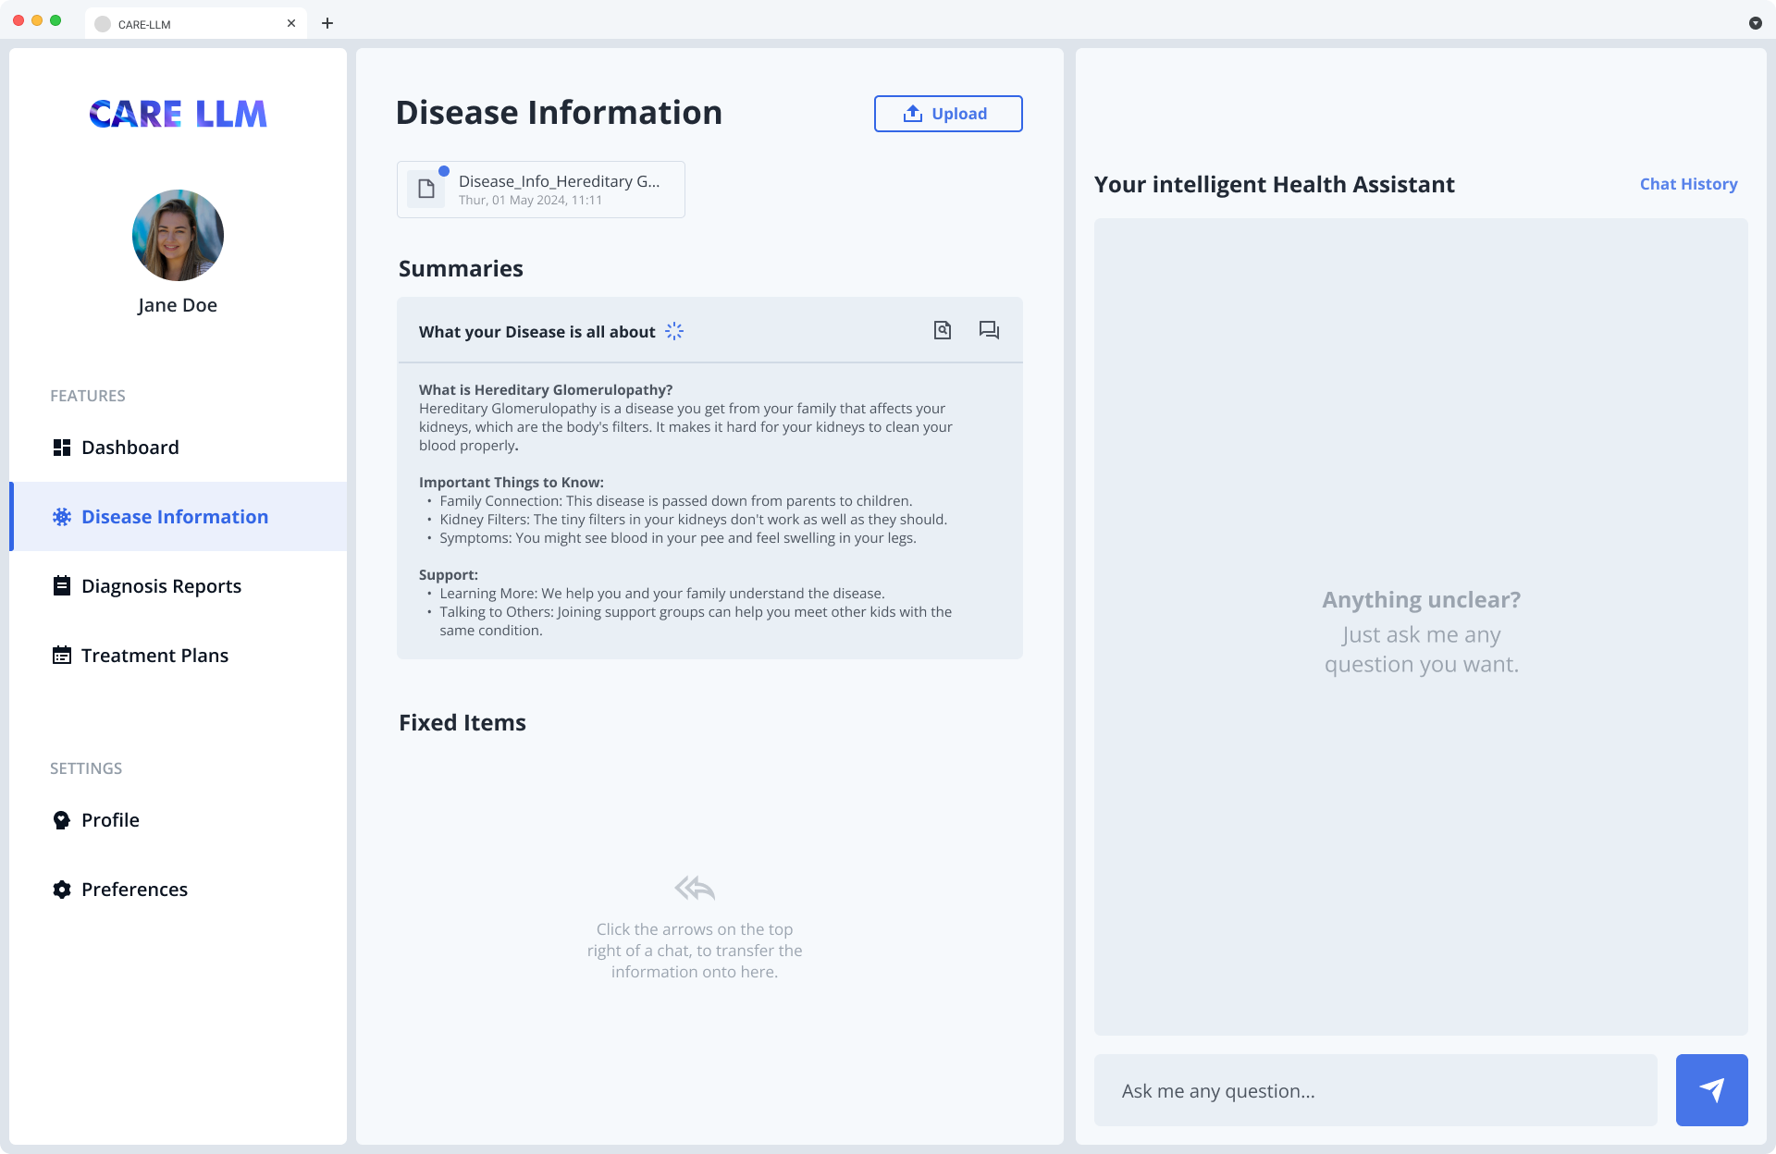Open chat icon in summary header

[x=989, y=330]
